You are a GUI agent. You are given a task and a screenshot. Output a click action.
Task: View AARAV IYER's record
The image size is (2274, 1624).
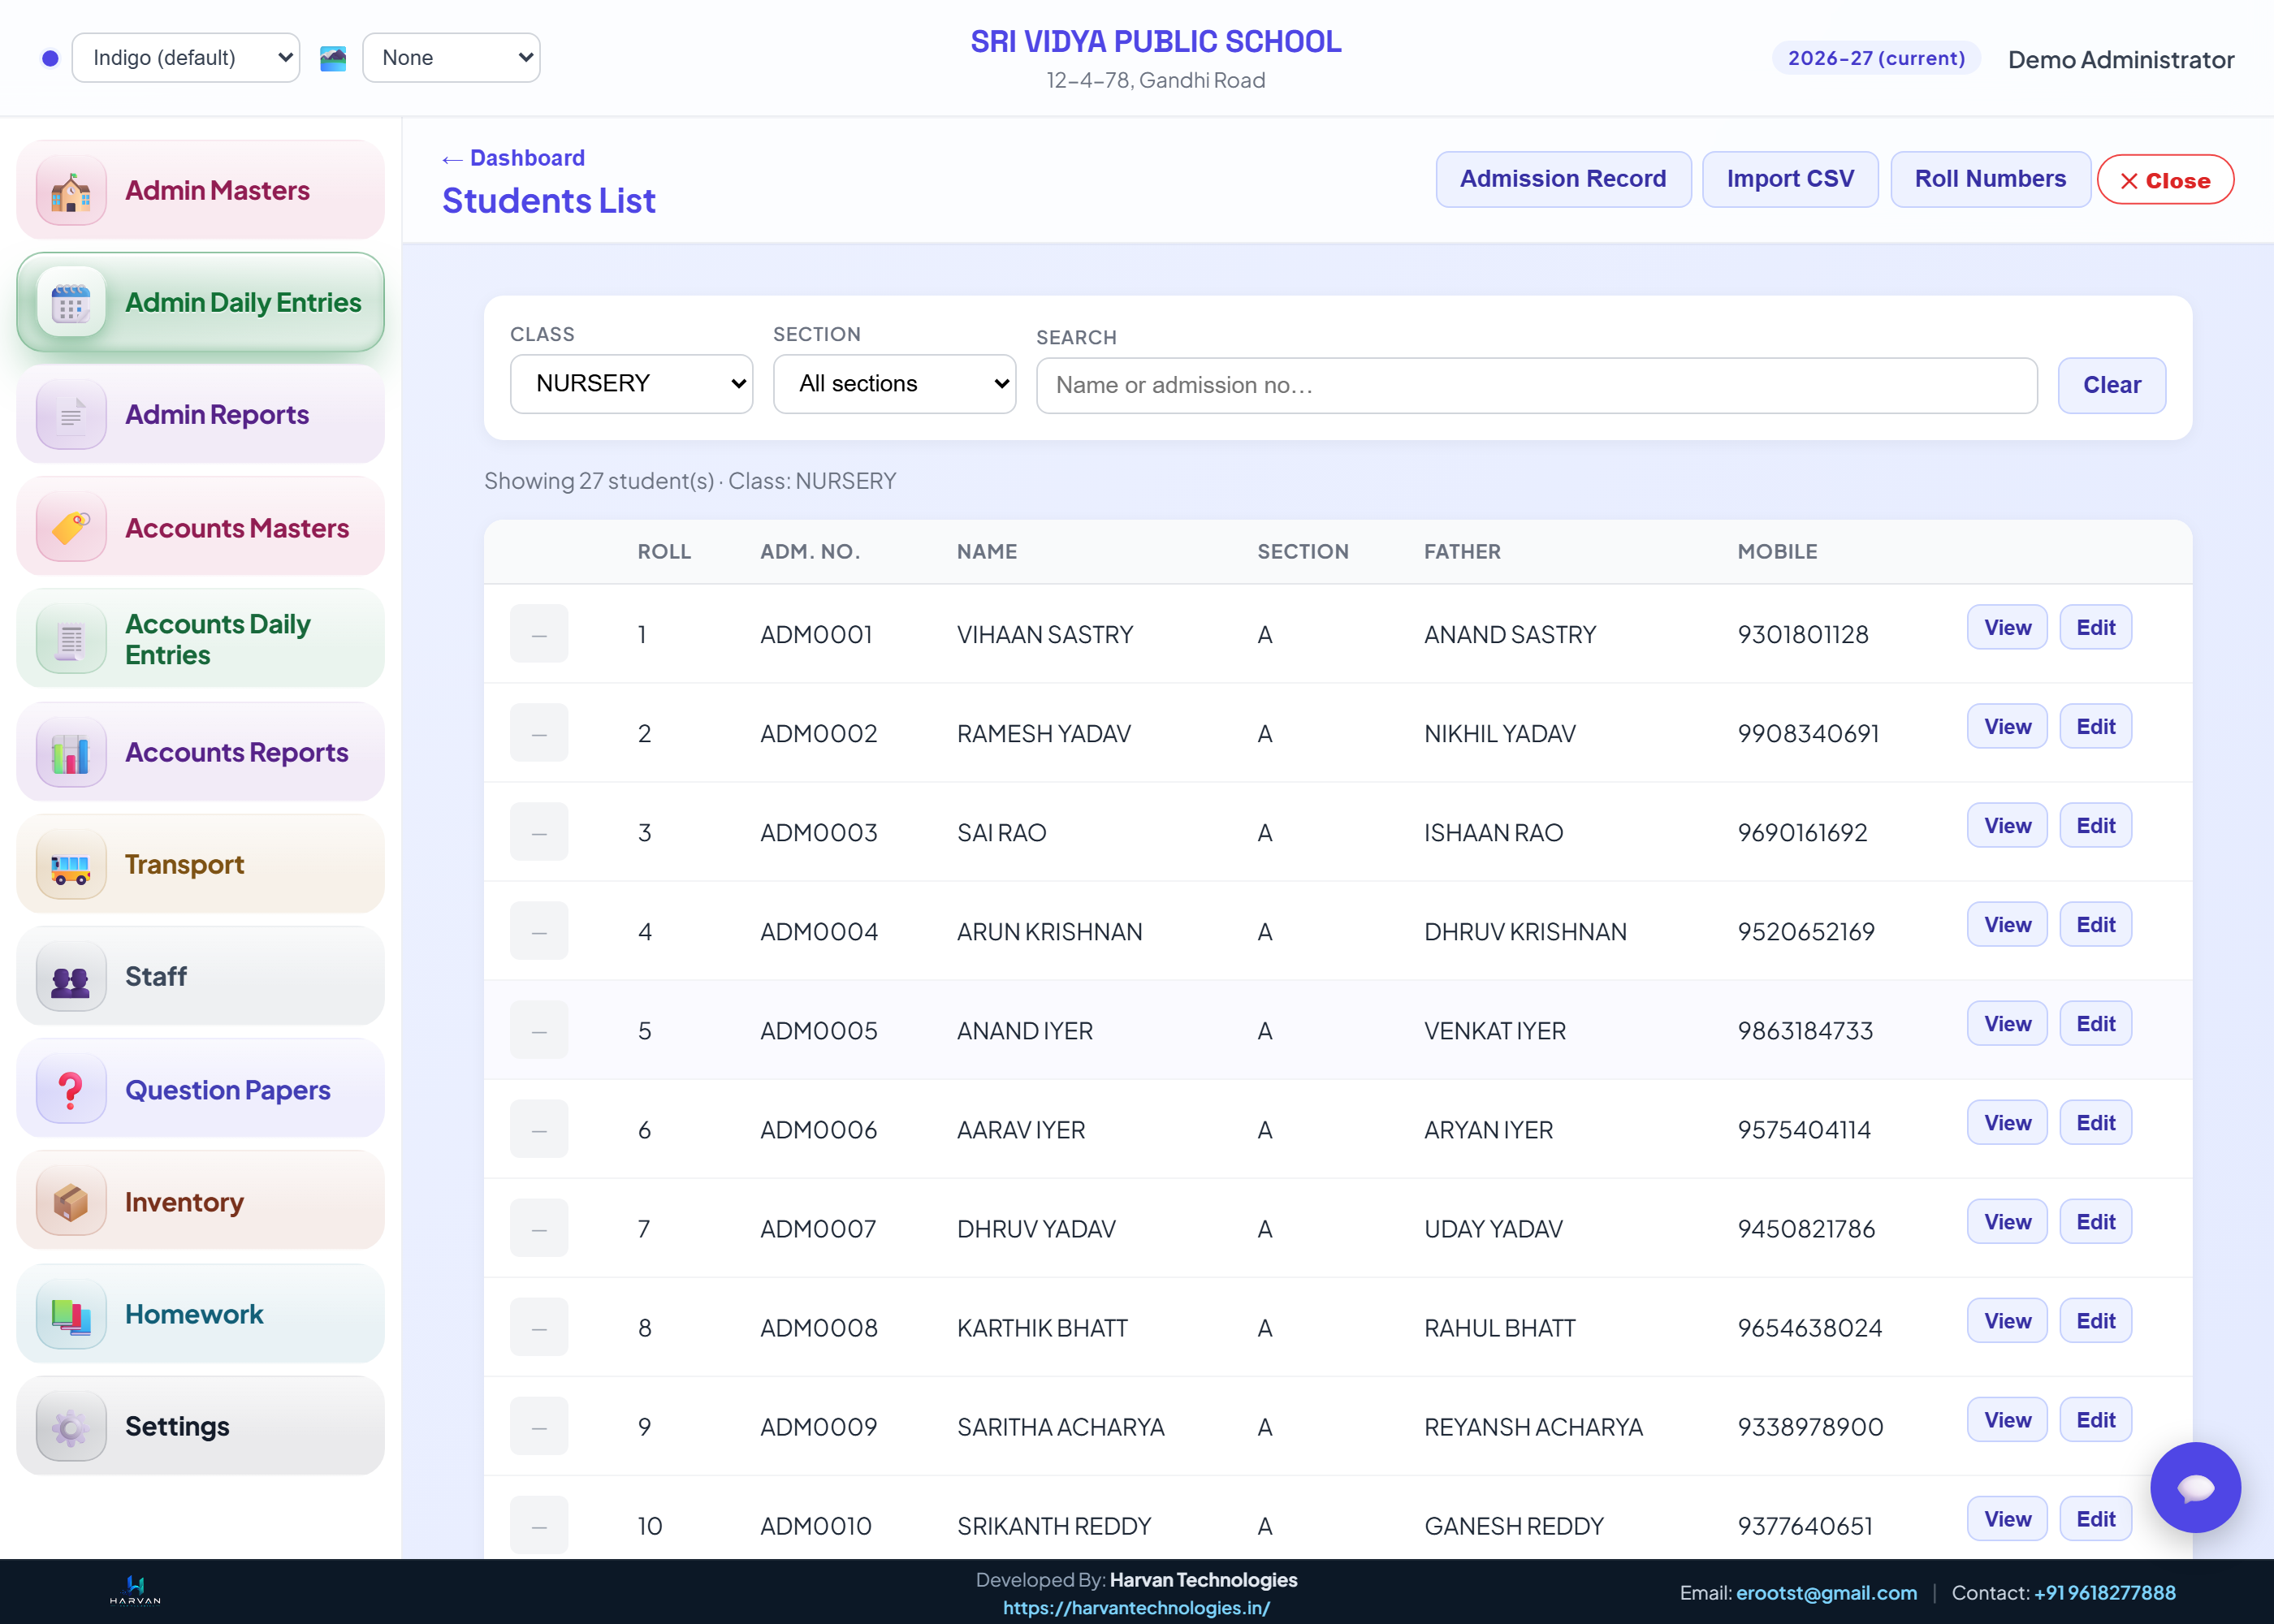click(x=2007, y=1122)
